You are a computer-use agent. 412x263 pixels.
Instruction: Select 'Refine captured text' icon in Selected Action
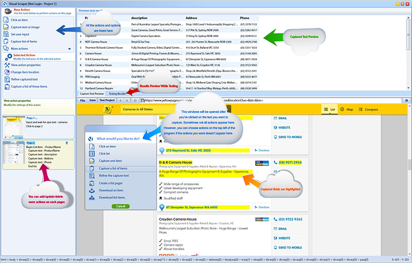pos(7,79)
